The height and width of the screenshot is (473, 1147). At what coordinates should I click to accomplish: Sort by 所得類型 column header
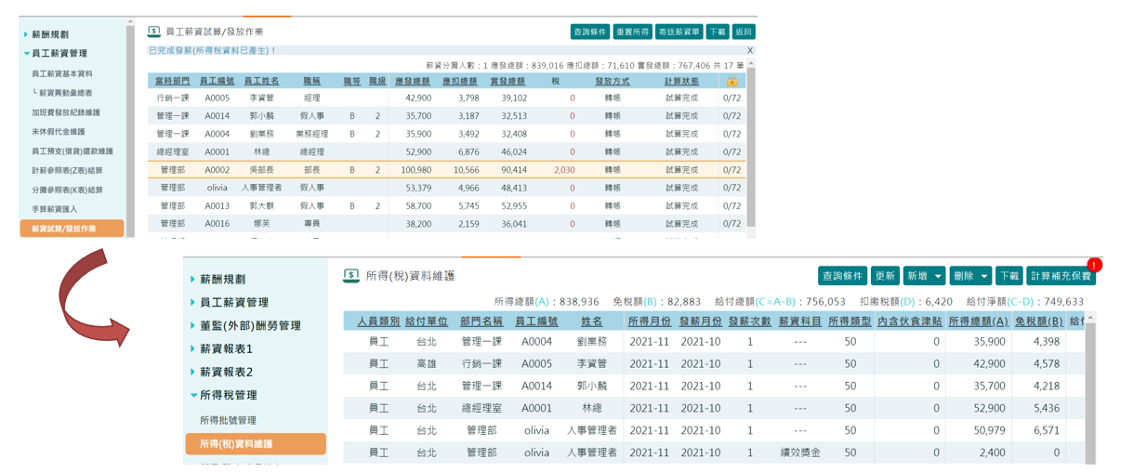pyautogui.click(x=850, y=321)
